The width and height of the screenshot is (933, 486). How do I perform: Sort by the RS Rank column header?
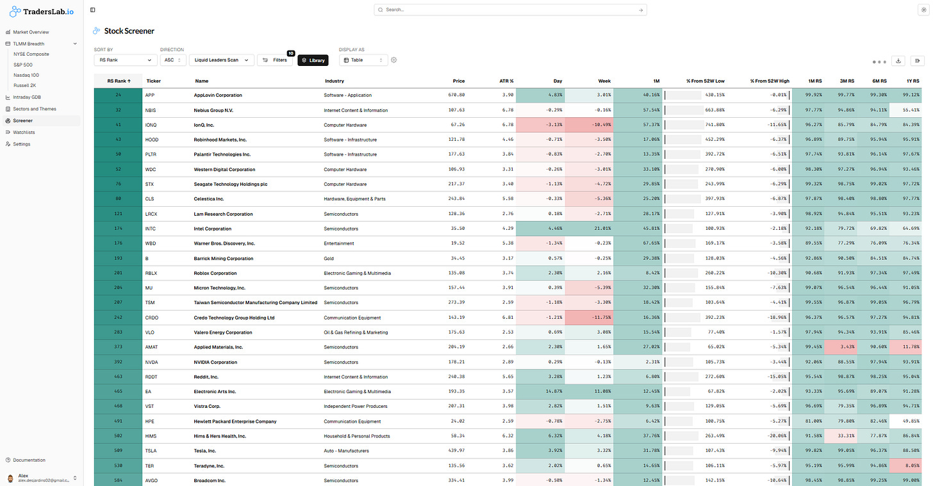(119, 81)
